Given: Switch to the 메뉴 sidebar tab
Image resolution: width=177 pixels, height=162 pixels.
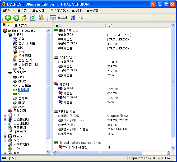Looking at the screenshot, I should tap(7, 25).
